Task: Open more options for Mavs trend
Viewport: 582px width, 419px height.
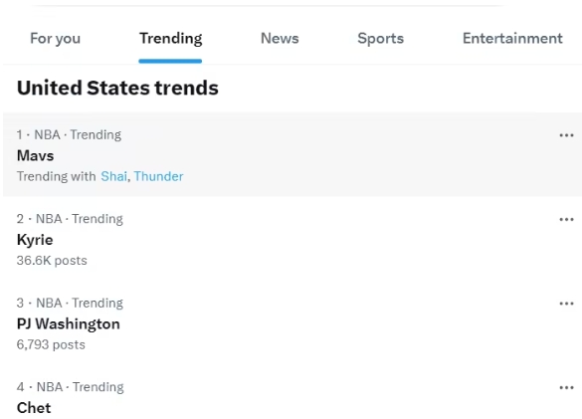Action: coord(566,135)
